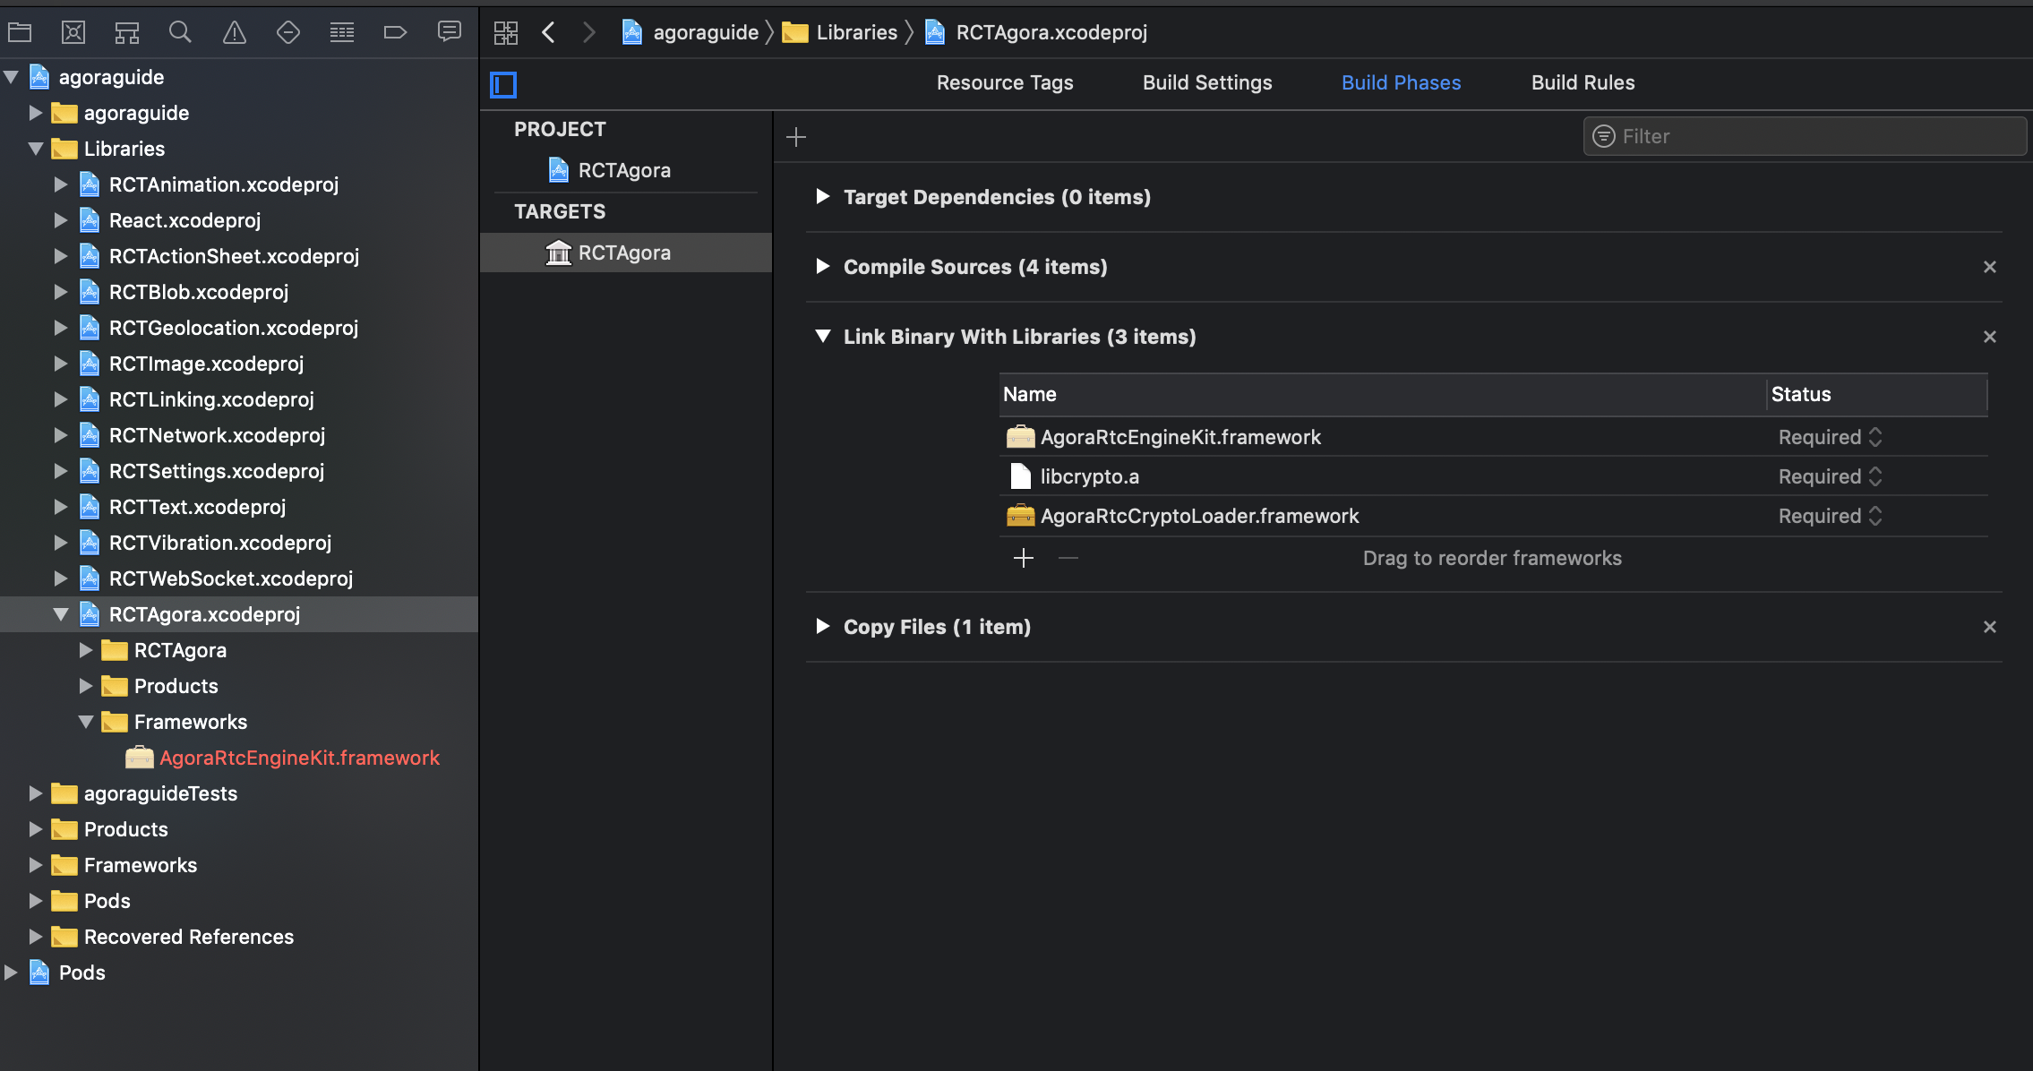Open the Symbol navigator hierarchy icon
2033x1071 pixels.
click(127, 32)
